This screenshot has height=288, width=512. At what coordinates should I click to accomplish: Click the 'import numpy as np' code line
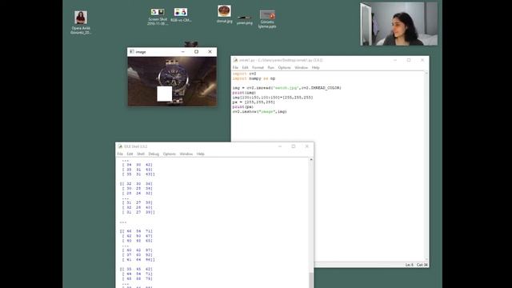pos(254,78)
